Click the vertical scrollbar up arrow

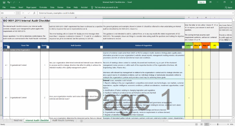pos(233,18)
